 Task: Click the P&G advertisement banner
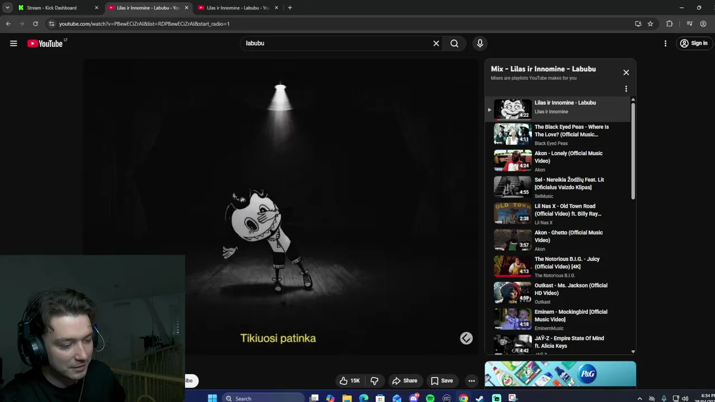tap(560, 374)
